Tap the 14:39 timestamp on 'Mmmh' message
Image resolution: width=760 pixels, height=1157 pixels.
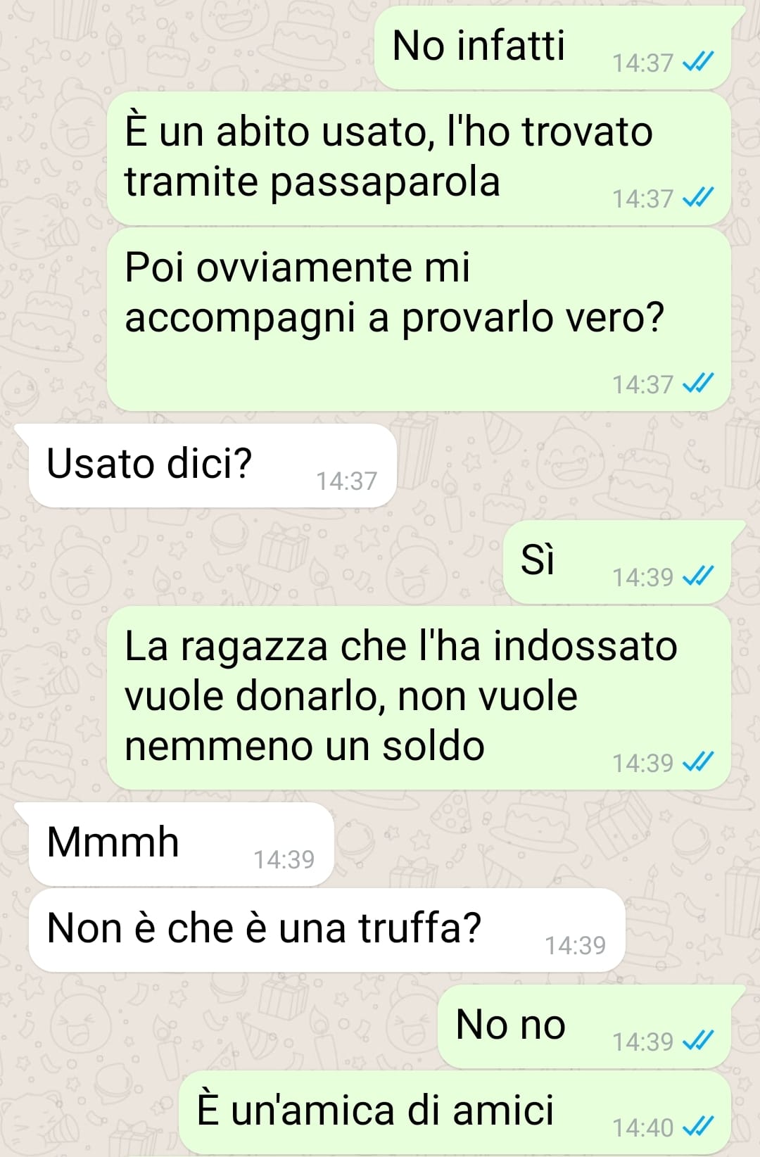(x=284, y=859)
